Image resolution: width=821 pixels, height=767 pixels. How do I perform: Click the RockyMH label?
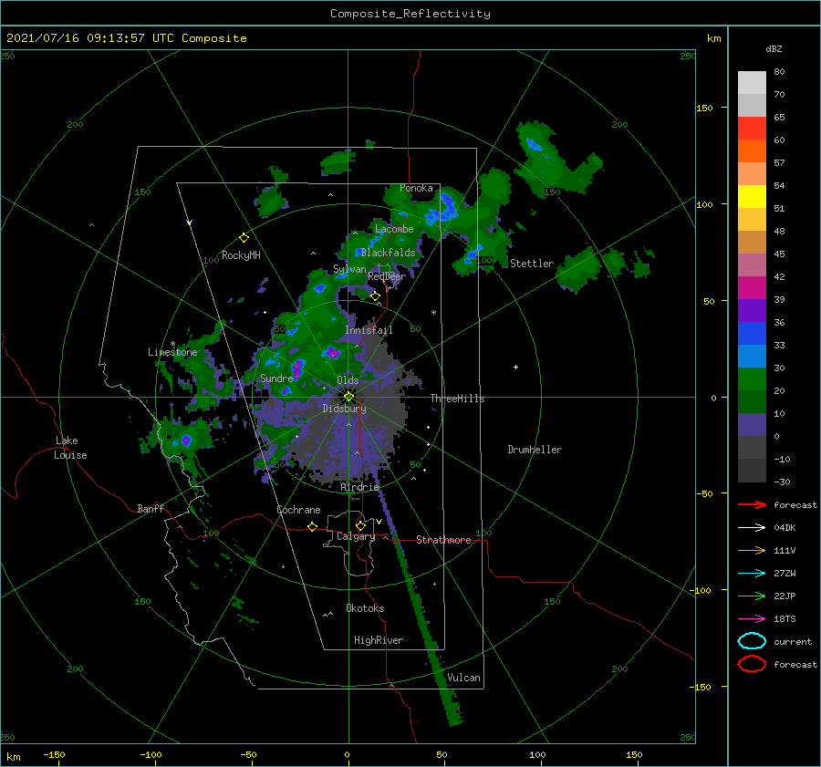[241, 255]
